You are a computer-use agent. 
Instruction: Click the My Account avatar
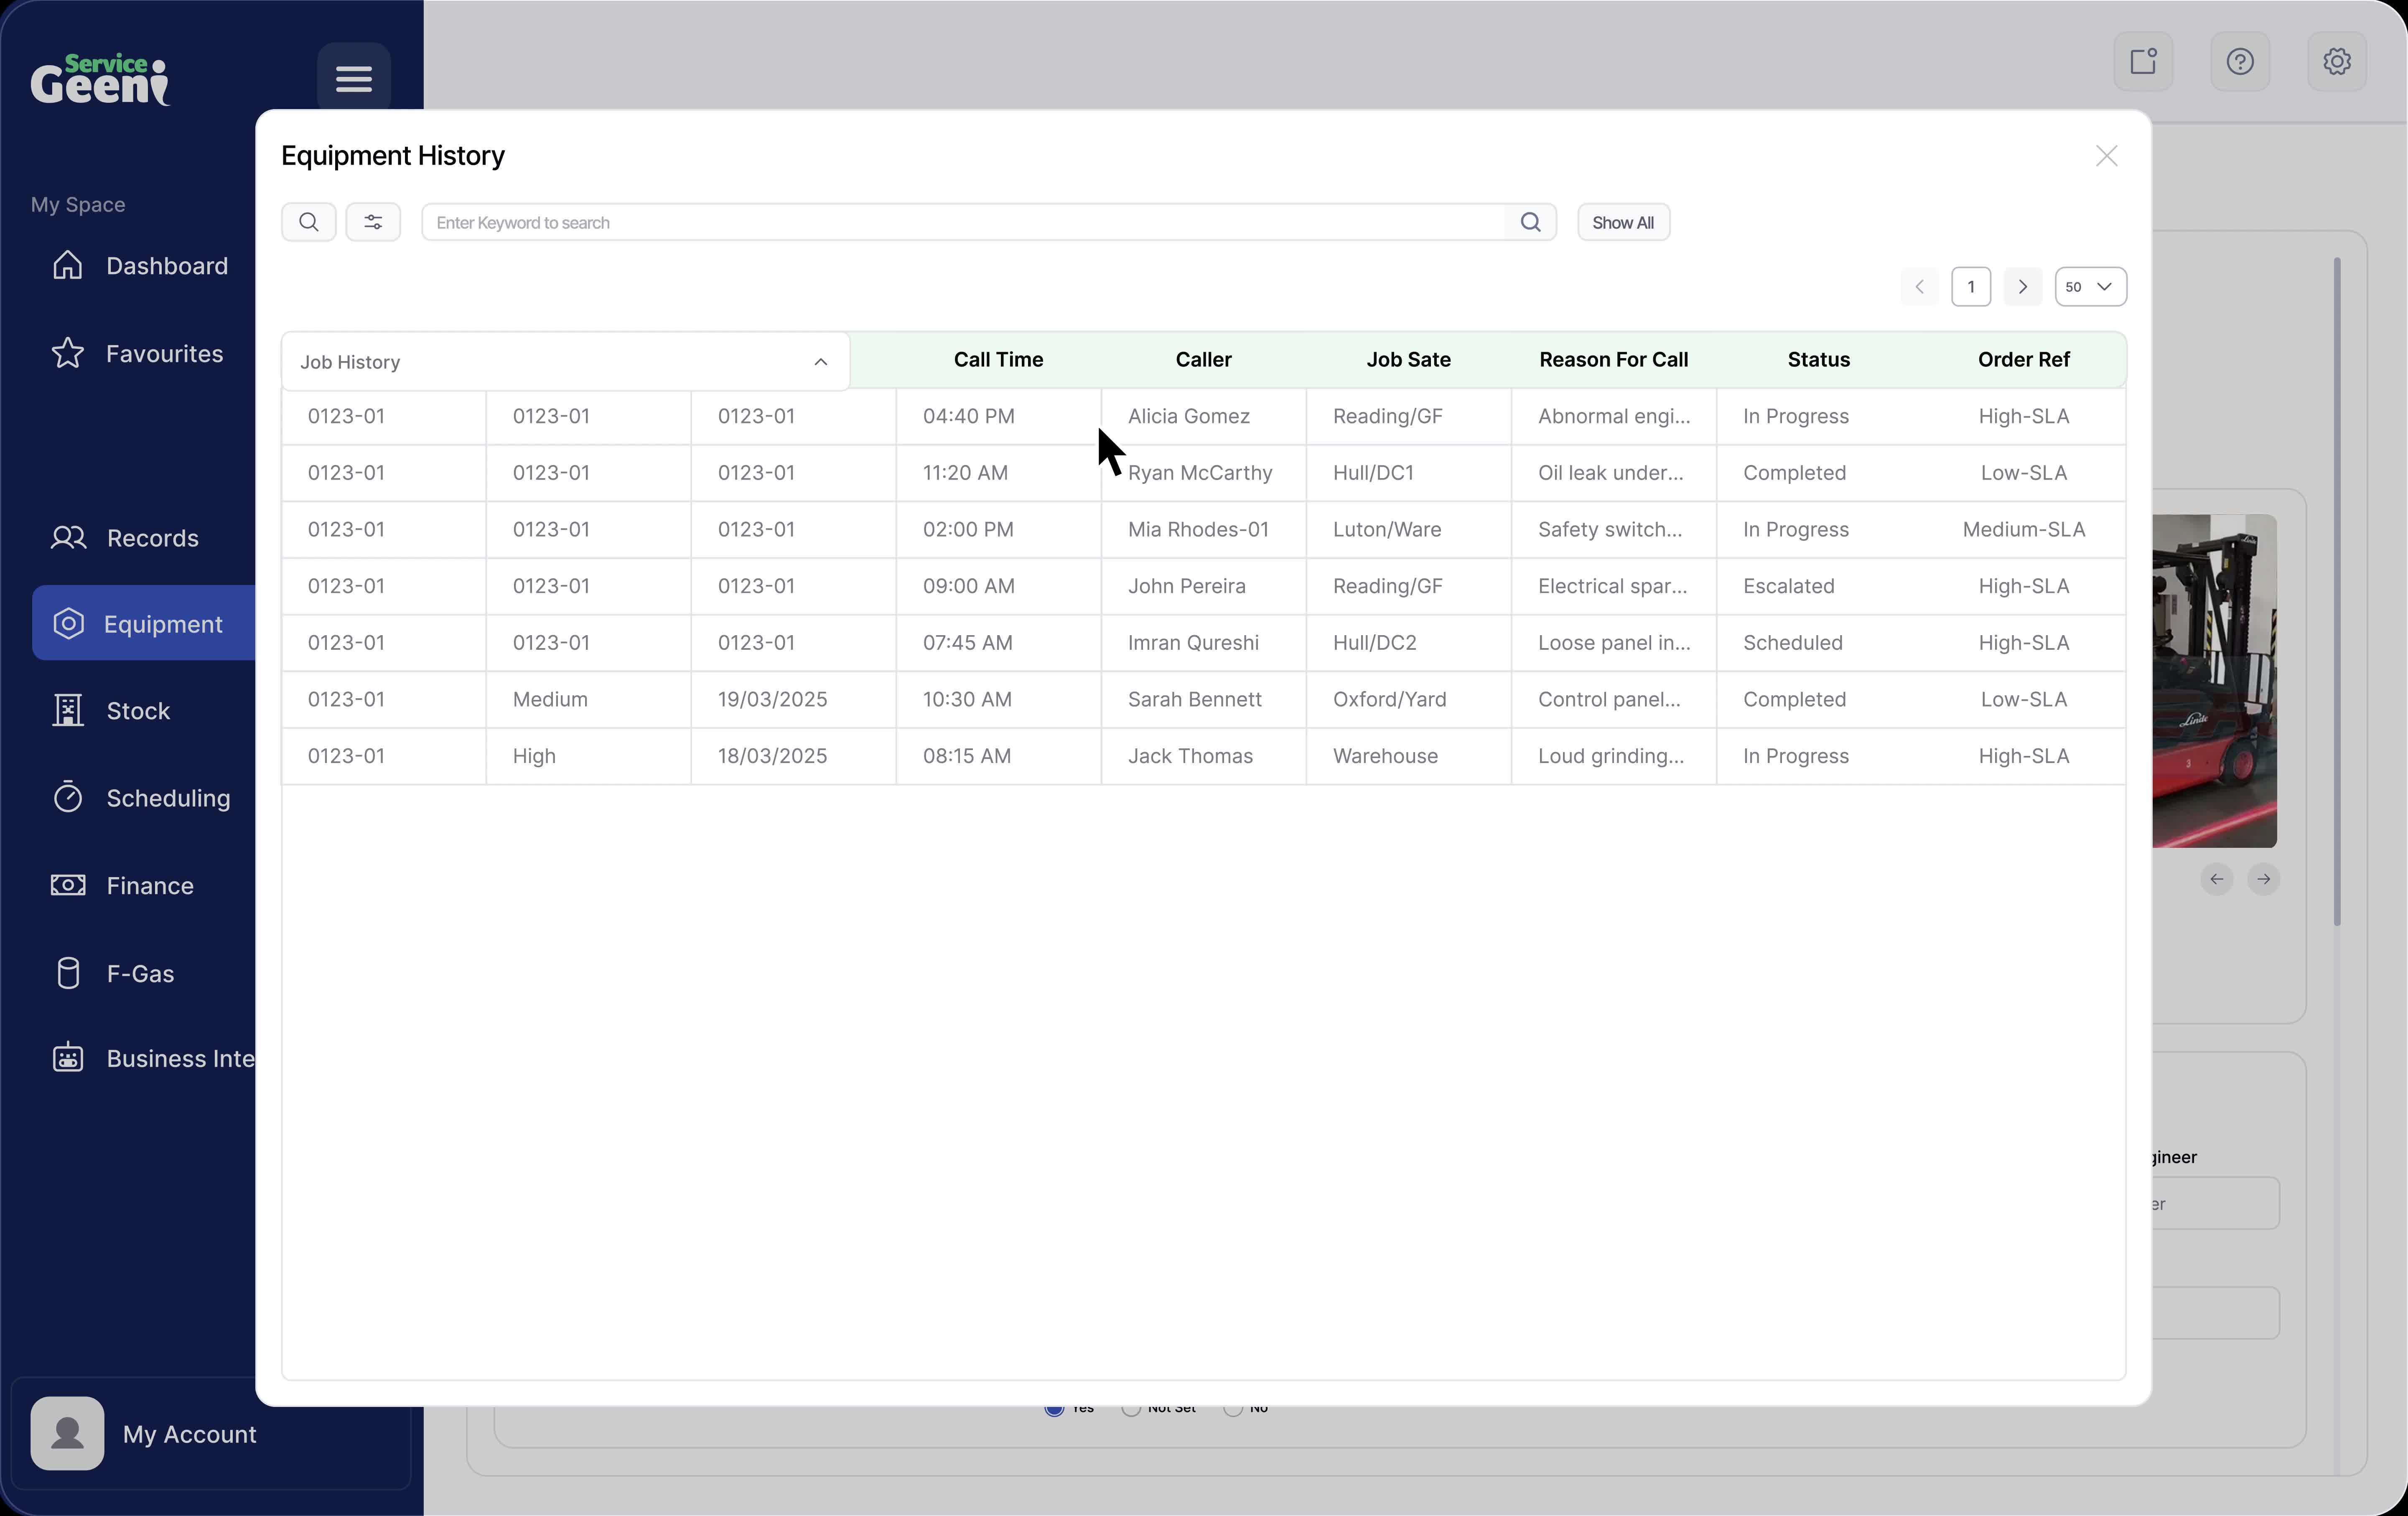[x=67, y=1433]
